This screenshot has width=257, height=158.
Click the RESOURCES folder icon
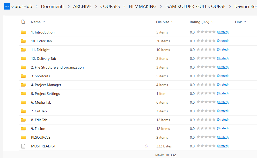(23, 137)
